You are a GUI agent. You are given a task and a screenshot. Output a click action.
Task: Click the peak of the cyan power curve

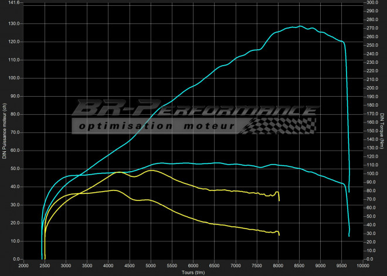point(300,26)
